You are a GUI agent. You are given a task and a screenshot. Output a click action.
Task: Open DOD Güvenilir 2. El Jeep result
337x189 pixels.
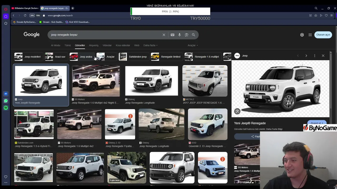(x=208, y=124)
